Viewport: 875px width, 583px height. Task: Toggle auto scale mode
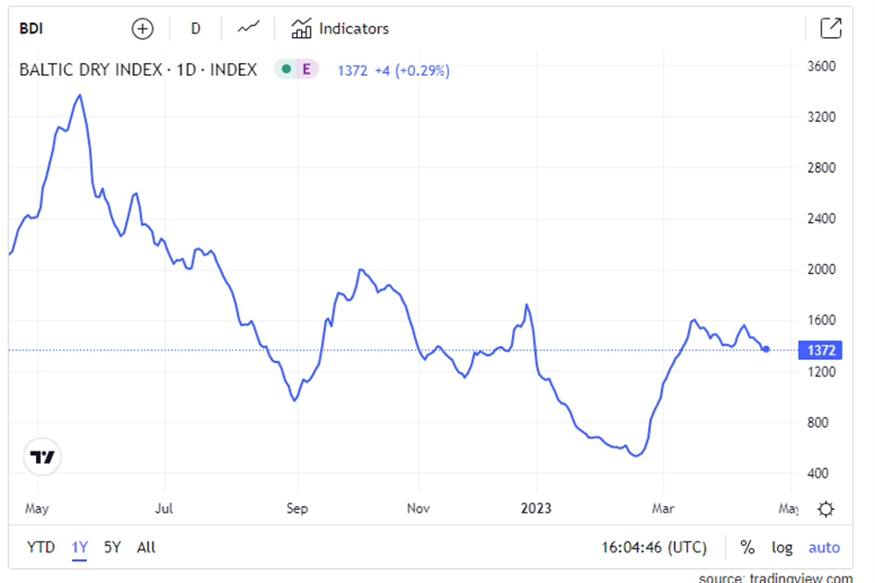(x=824, y=547)
